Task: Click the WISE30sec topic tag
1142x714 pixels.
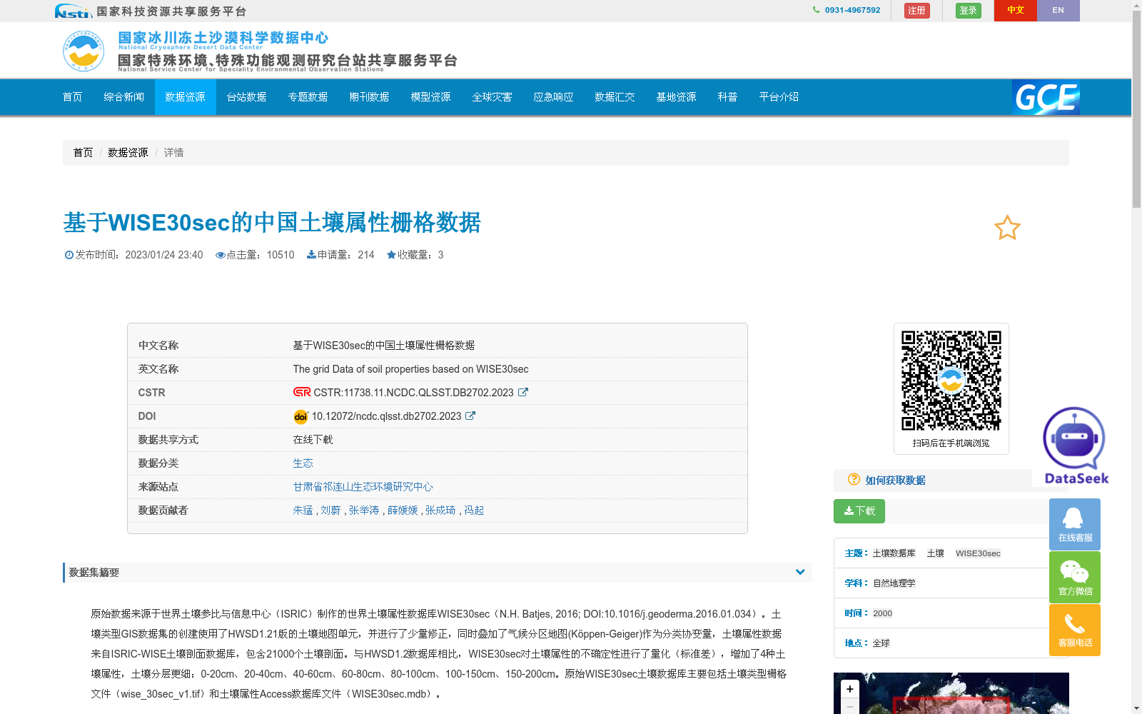Action: tap(978, 553)
